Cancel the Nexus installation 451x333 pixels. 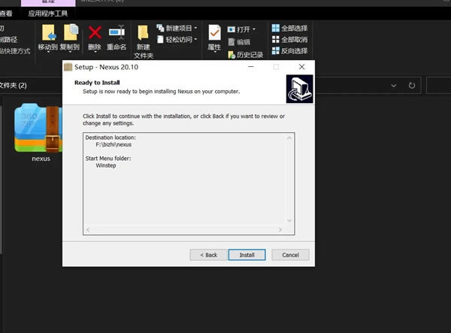(x=290, y=255)
